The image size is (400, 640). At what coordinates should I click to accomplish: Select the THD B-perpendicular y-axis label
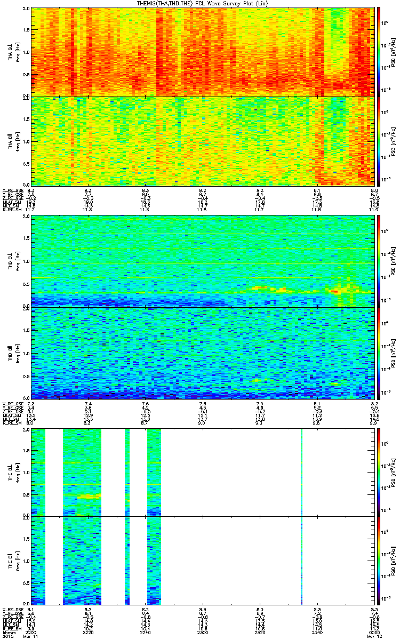tap(11, 261)
